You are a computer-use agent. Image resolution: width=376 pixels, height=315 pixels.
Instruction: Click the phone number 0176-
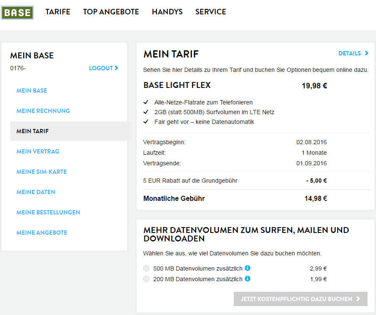click(x=18, y=68)
